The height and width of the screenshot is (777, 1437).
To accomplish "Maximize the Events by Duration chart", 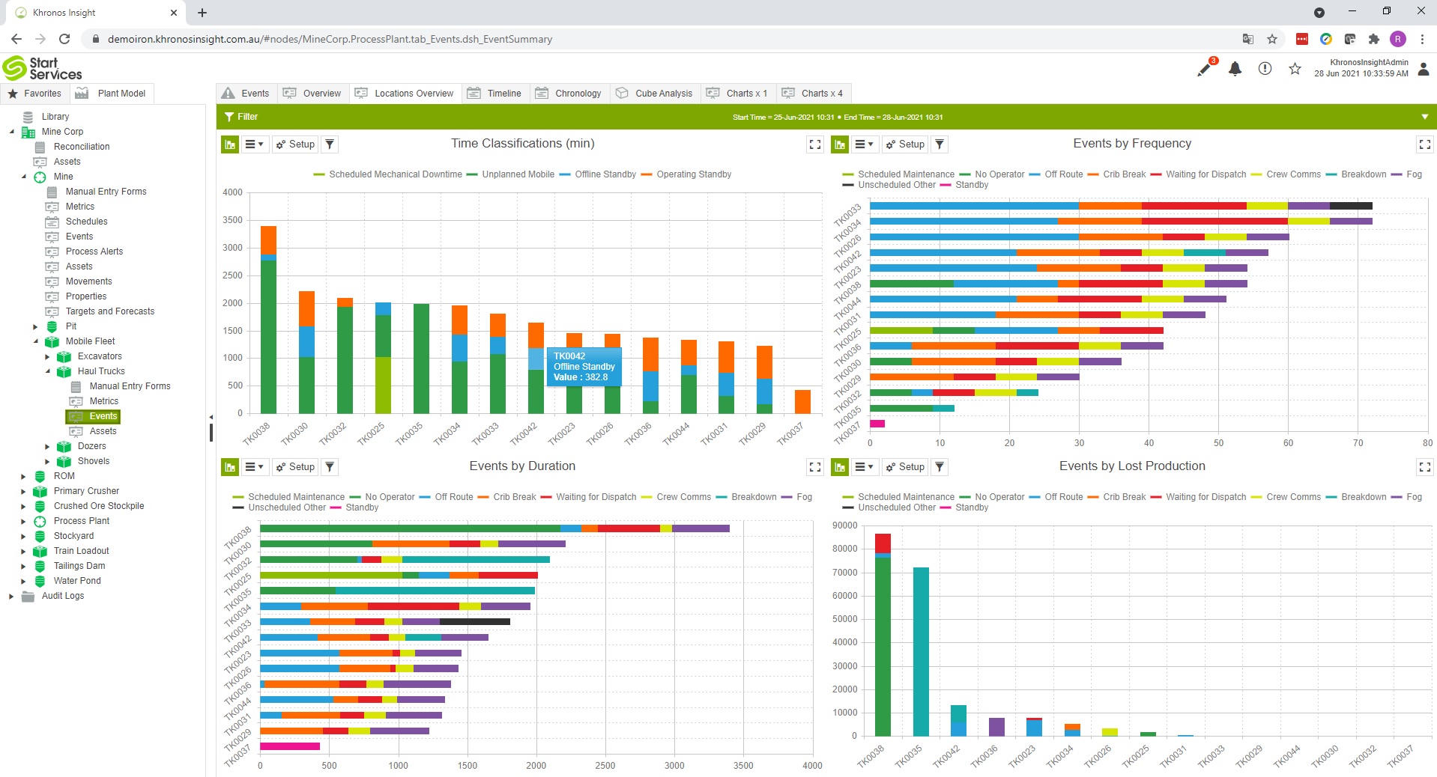I will 815,467.
